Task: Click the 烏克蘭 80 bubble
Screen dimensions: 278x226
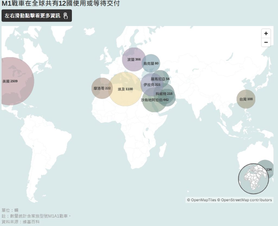Action: pos(151,63)
